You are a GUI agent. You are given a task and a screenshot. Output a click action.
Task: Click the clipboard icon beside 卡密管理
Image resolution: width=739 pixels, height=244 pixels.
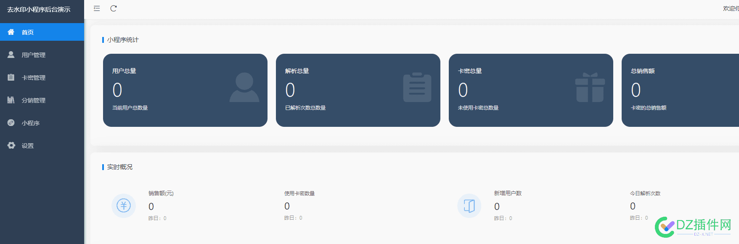pos(11,77)
